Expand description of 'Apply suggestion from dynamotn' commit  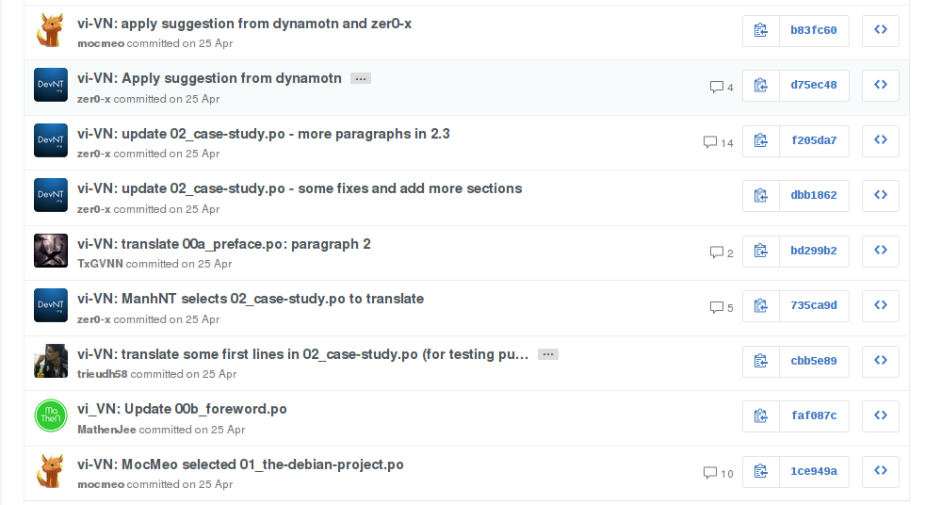tap(360, 79)
